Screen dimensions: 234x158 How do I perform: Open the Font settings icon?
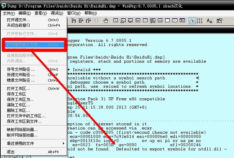click(210, 21)
